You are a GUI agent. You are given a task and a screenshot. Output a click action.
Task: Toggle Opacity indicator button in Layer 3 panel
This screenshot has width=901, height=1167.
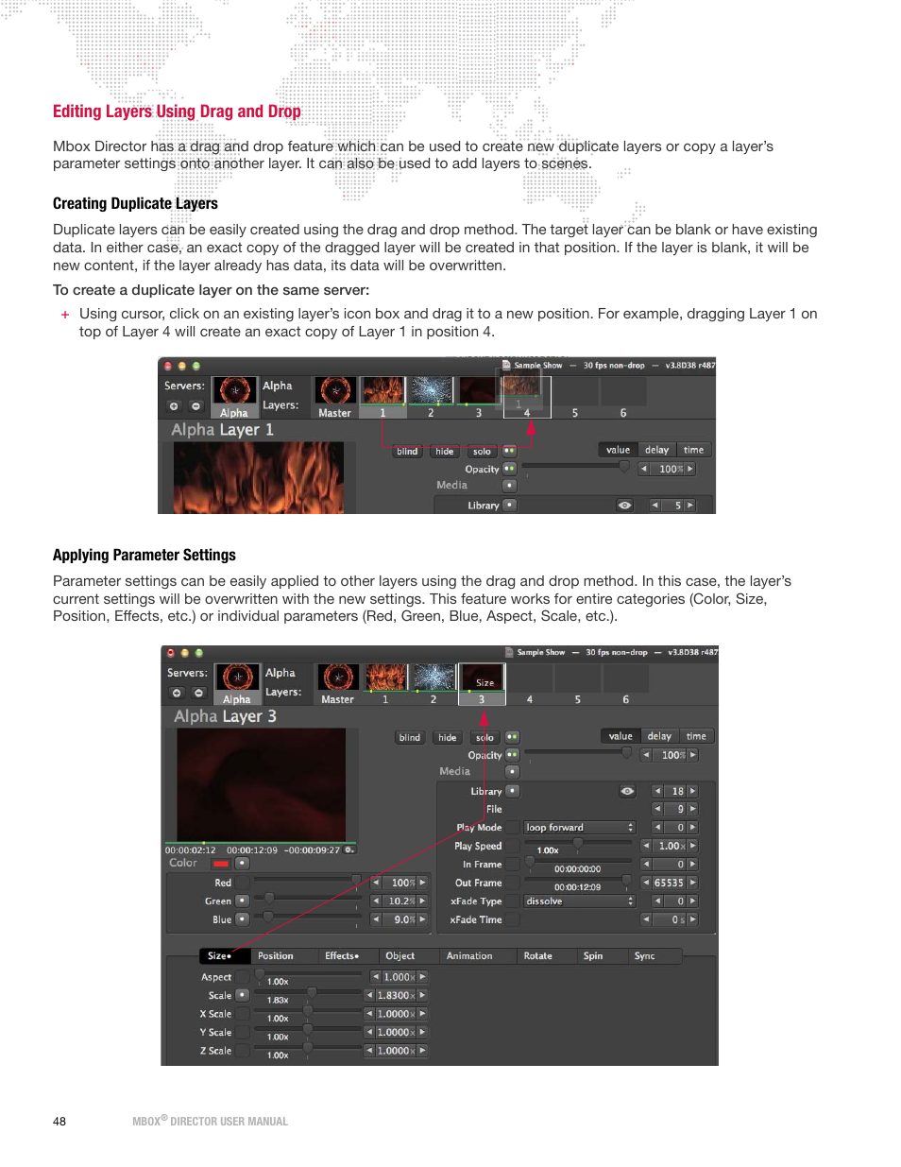tap(513, 755)
